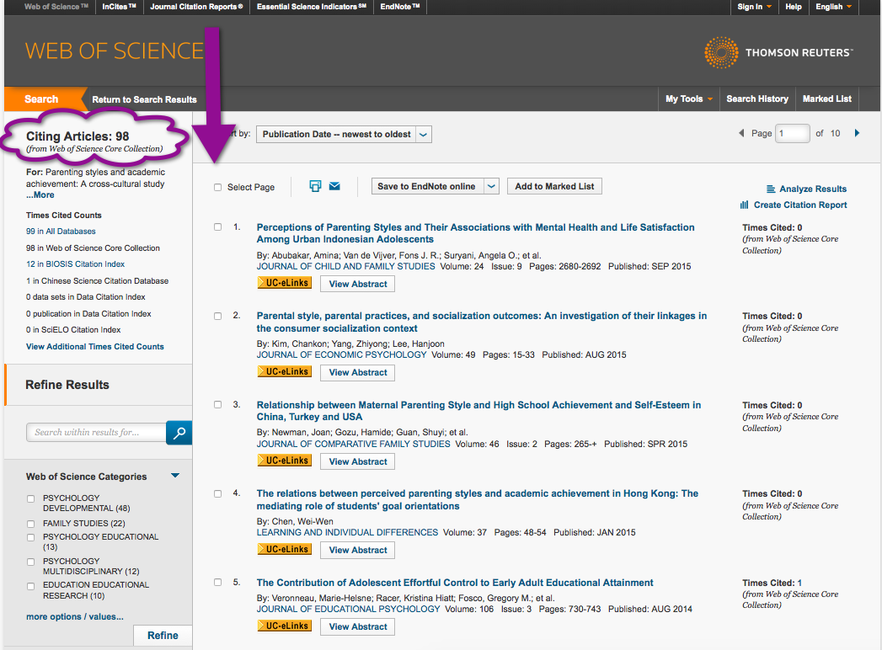Check the box for result 1

[x=217, y=227]
